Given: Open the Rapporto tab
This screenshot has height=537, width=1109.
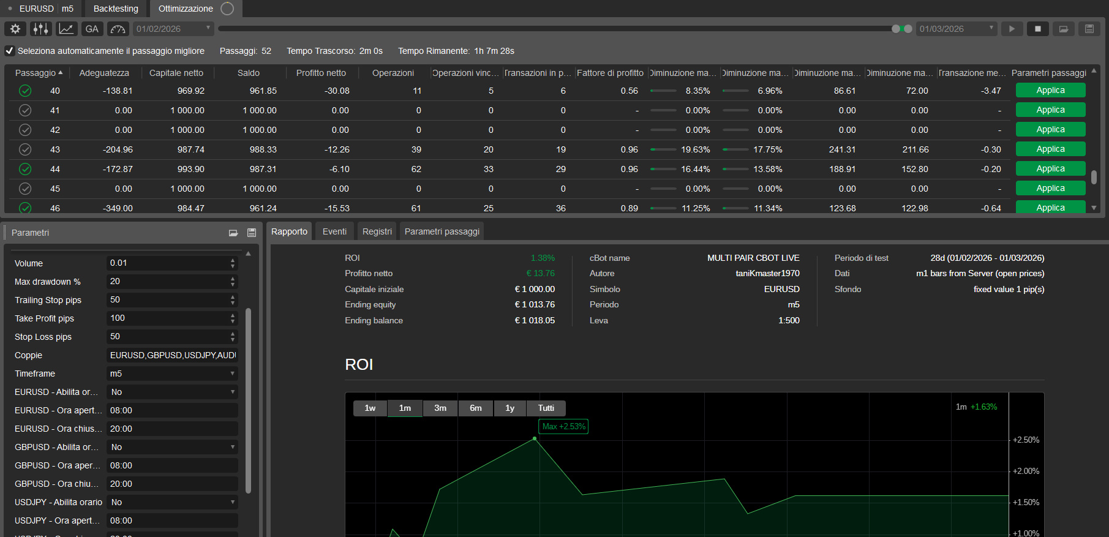Looking at the screenshot, I should 289,231.
